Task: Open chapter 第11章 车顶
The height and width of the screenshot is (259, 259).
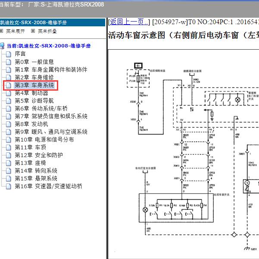Action: click(31, 148)
